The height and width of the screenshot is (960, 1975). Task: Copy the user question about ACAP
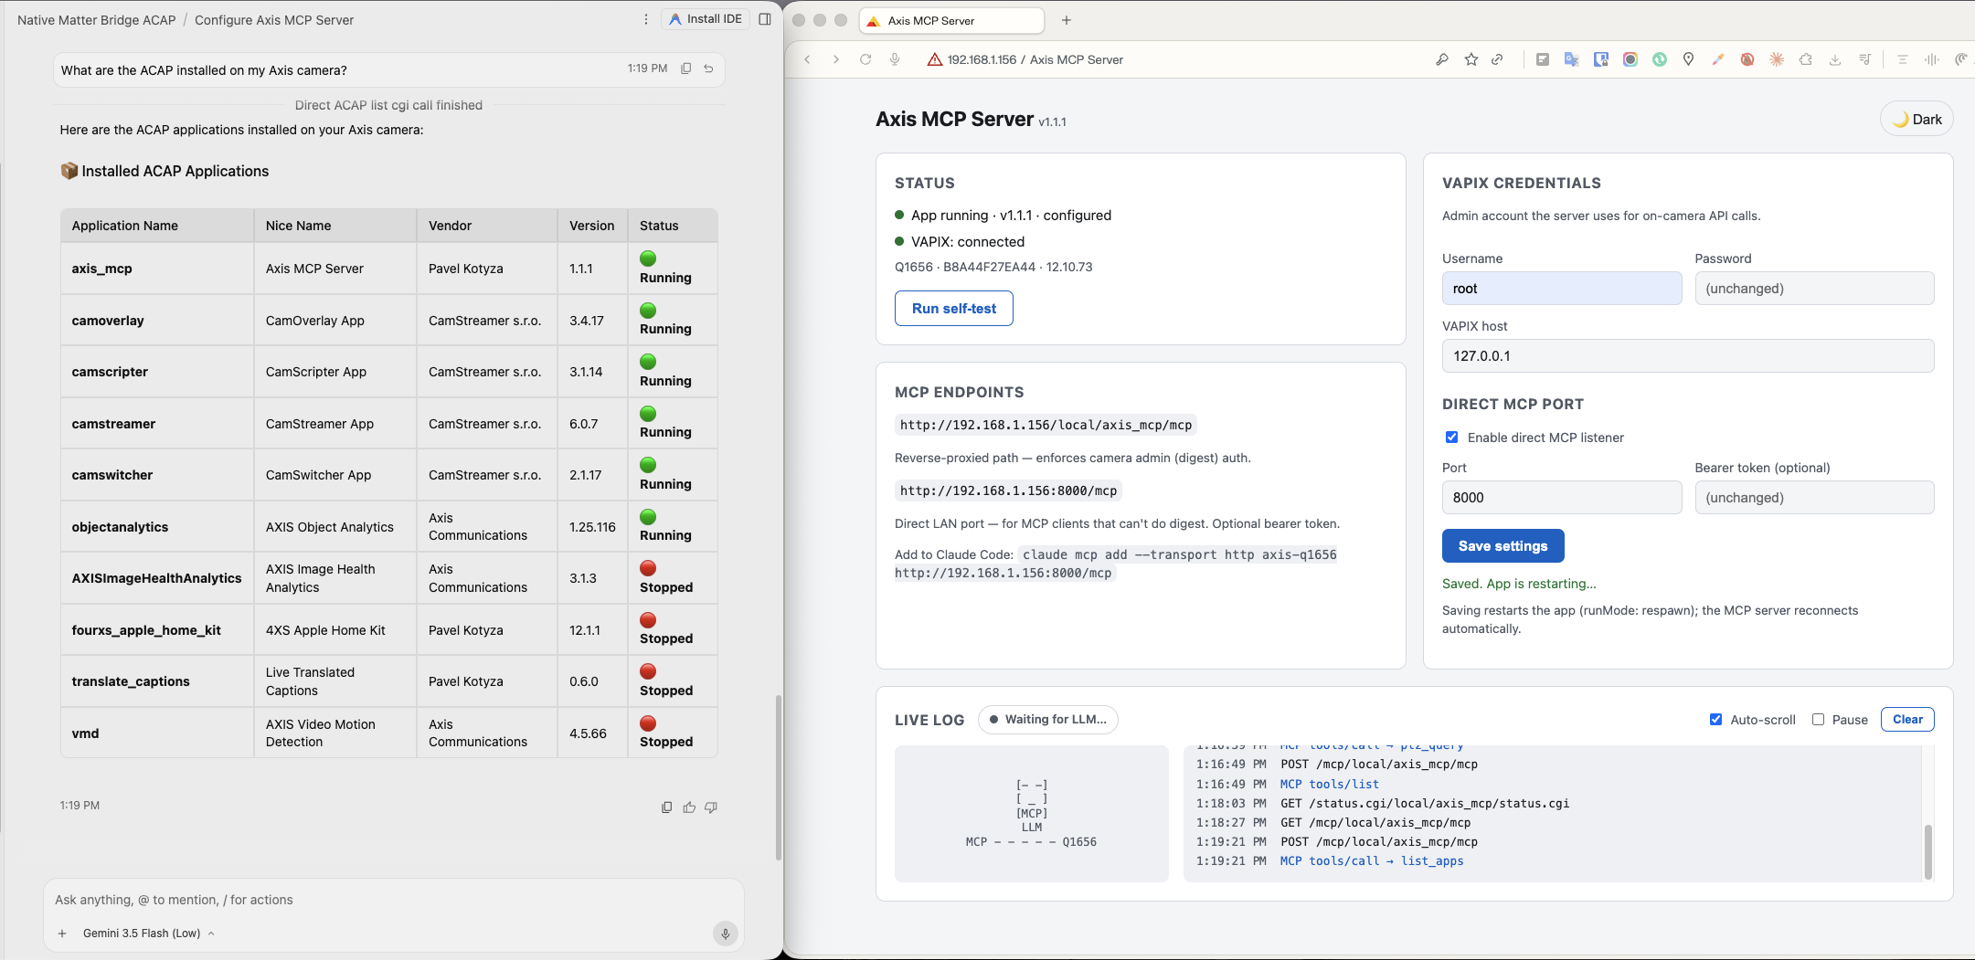click(x=686, y=69)
